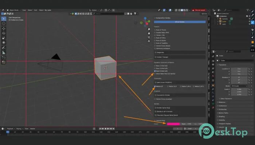Select the Measure tool
This screenshot has width=255, height=145.
(x=4, y=53)
